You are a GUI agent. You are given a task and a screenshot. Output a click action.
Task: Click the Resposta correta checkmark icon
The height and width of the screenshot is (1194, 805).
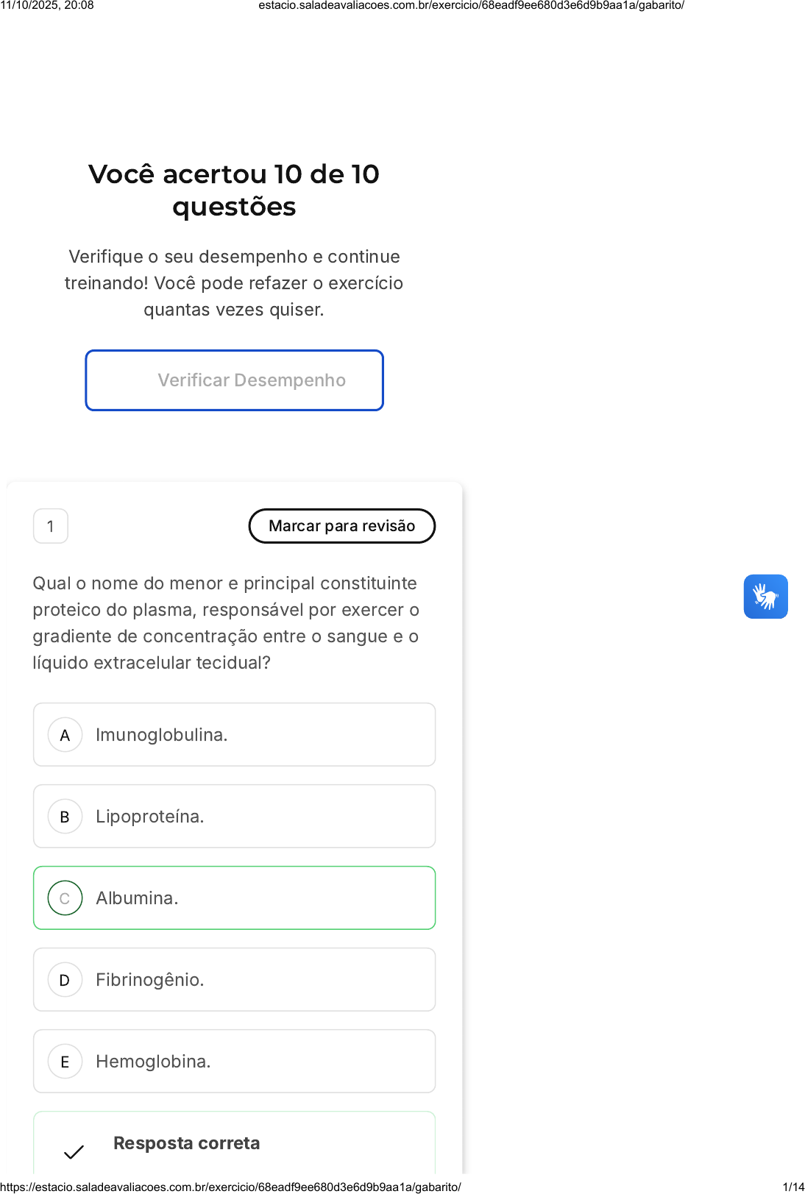tap(74, 1152)
